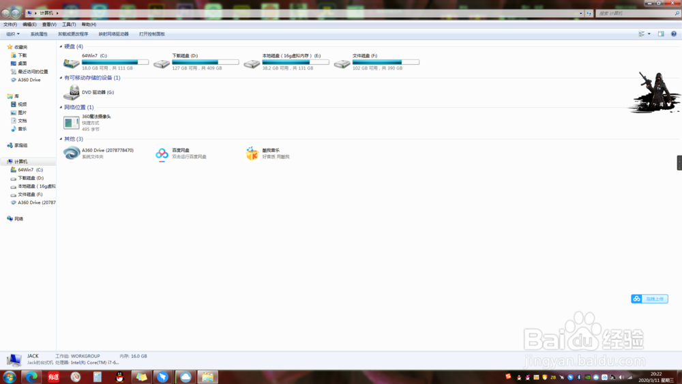Select the 酷我音乐 icon
The width and height of the screenshot is (682, 384).
click(x=252, y=153)
